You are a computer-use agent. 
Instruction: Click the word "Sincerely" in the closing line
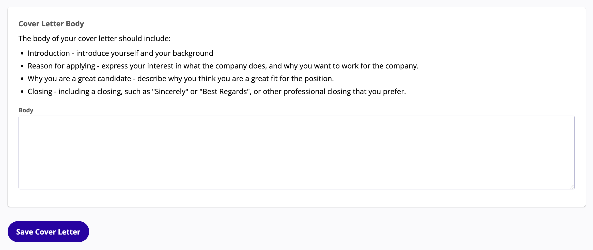170,92
